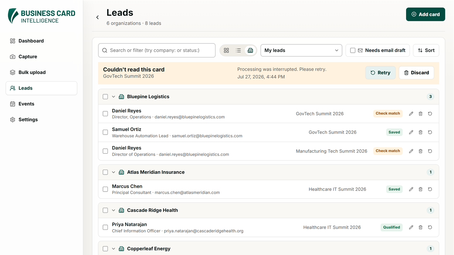Click Atlas Meridian Insurance building icon
This screenshot has height=255, width=454.
121,172
